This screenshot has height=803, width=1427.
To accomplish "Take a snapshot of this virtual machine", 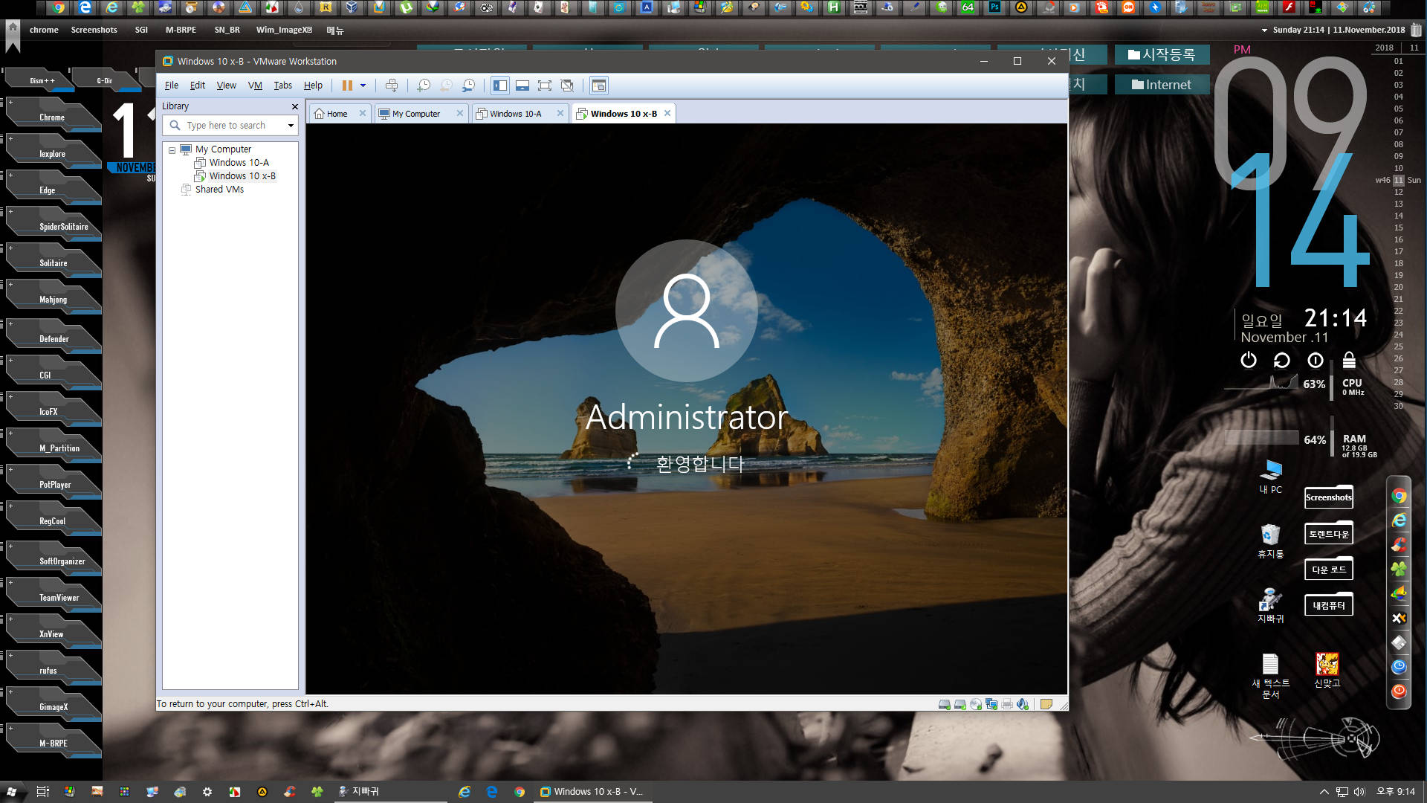I will point(424,86).
